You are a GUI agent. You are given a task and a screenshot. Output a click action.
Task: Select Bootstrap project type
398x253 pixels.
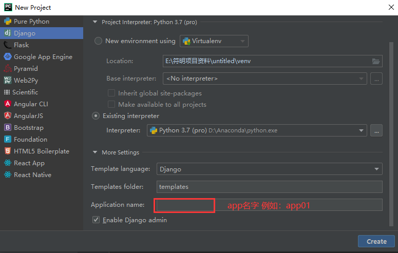pos(42,127)
